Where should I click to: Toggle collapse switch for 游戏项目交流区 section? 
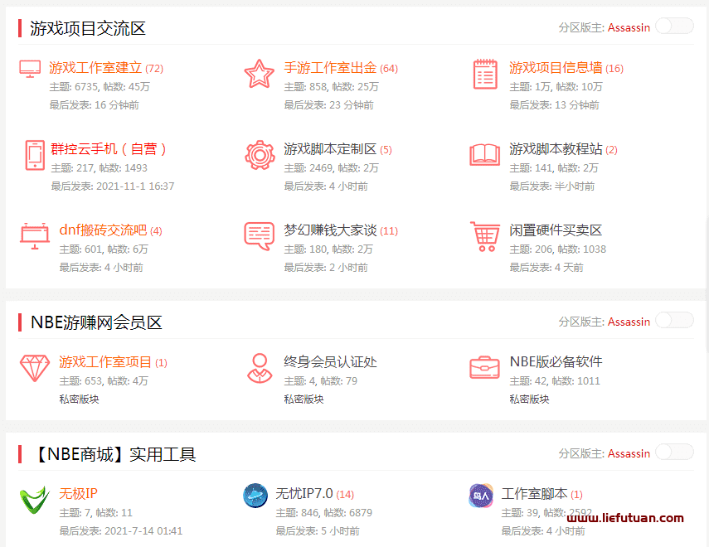(x=673, y=27)
